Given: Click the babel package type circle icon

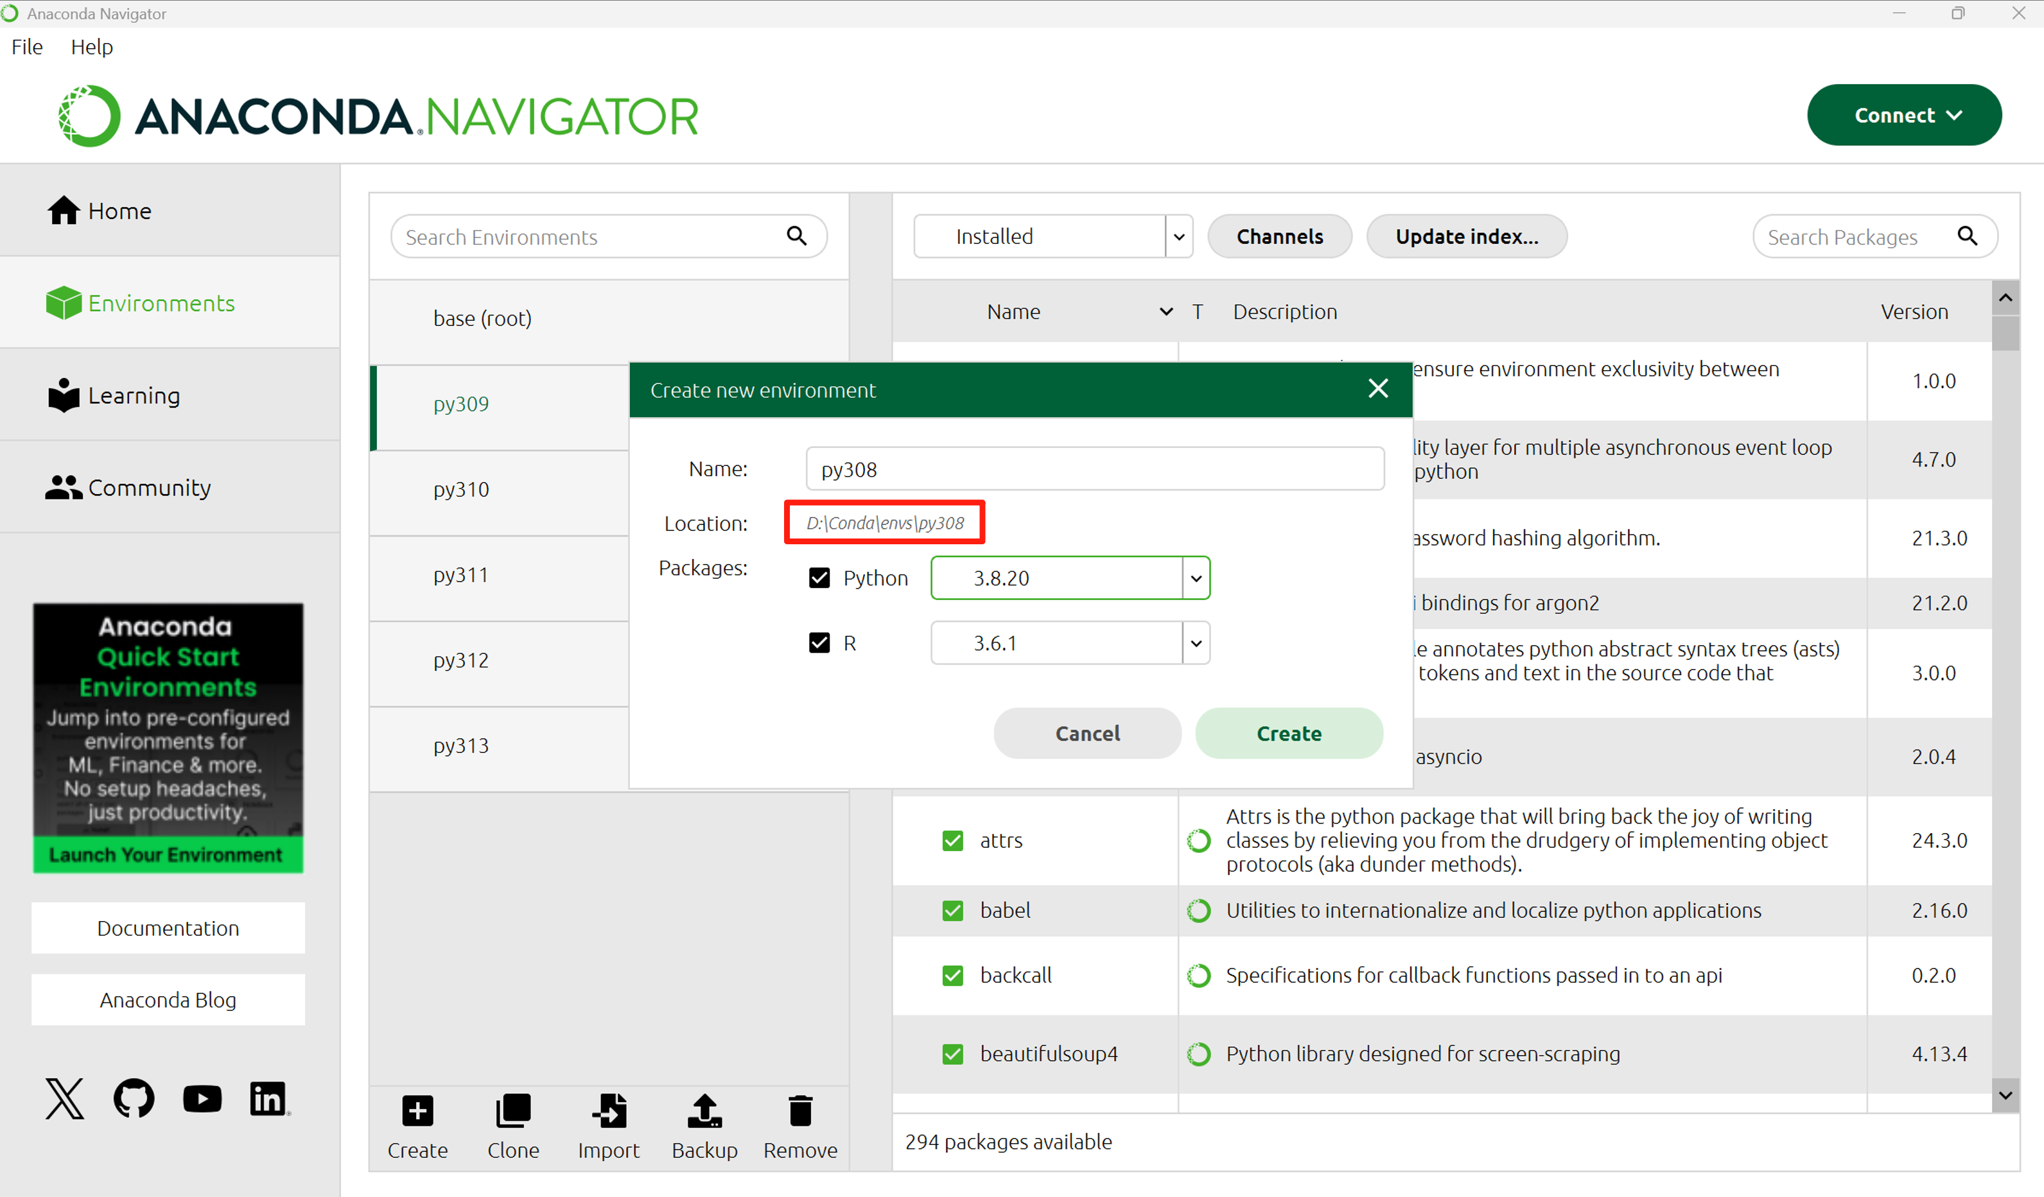Looking at the screenshot, I should [x=1199, y=911].
